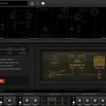Click the 'your mixer monitor out' instruction text
The image size is (106, 106).
[9, 63]
